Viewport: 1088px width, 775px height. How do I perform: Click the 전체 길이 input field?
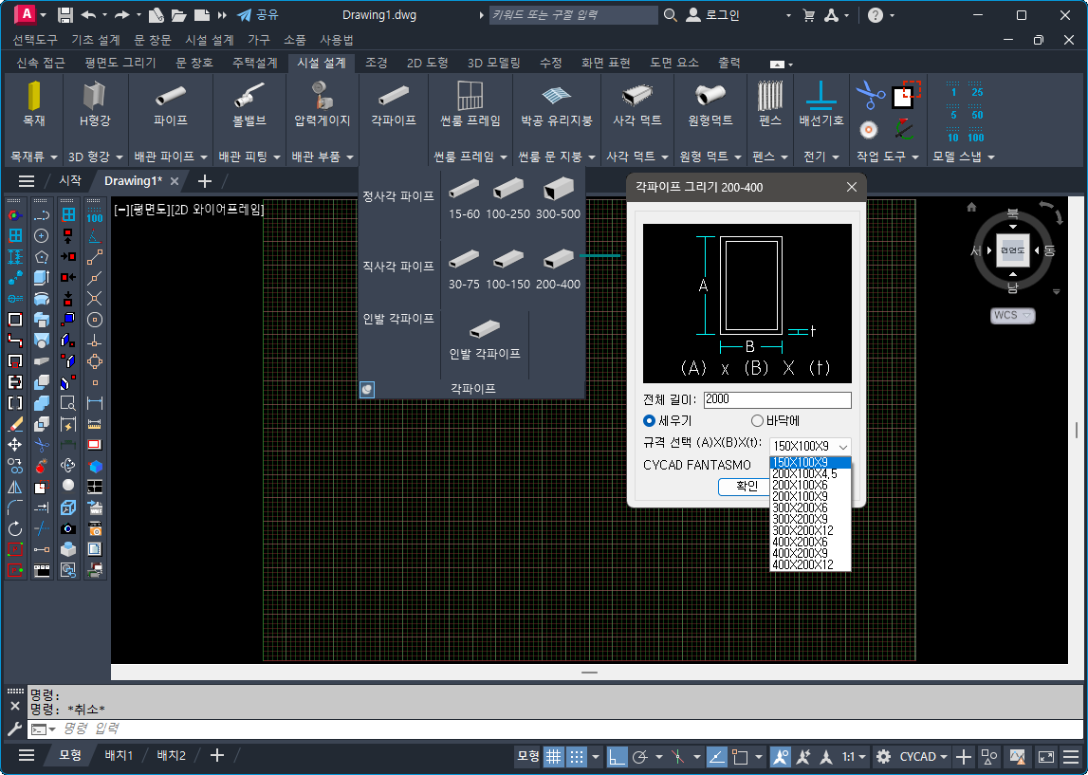[x=777, y=399]
